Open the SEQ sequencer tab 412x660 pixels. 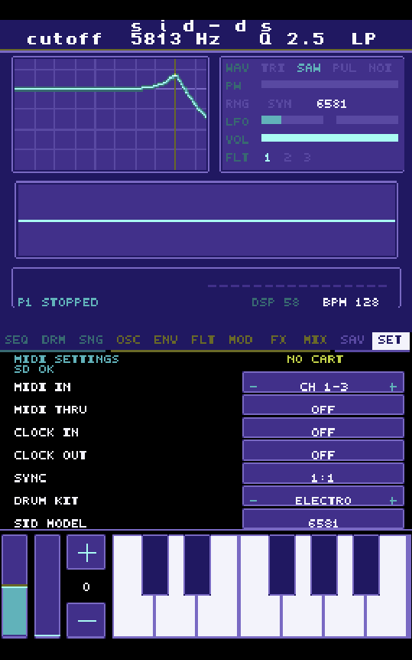[16, 340]
